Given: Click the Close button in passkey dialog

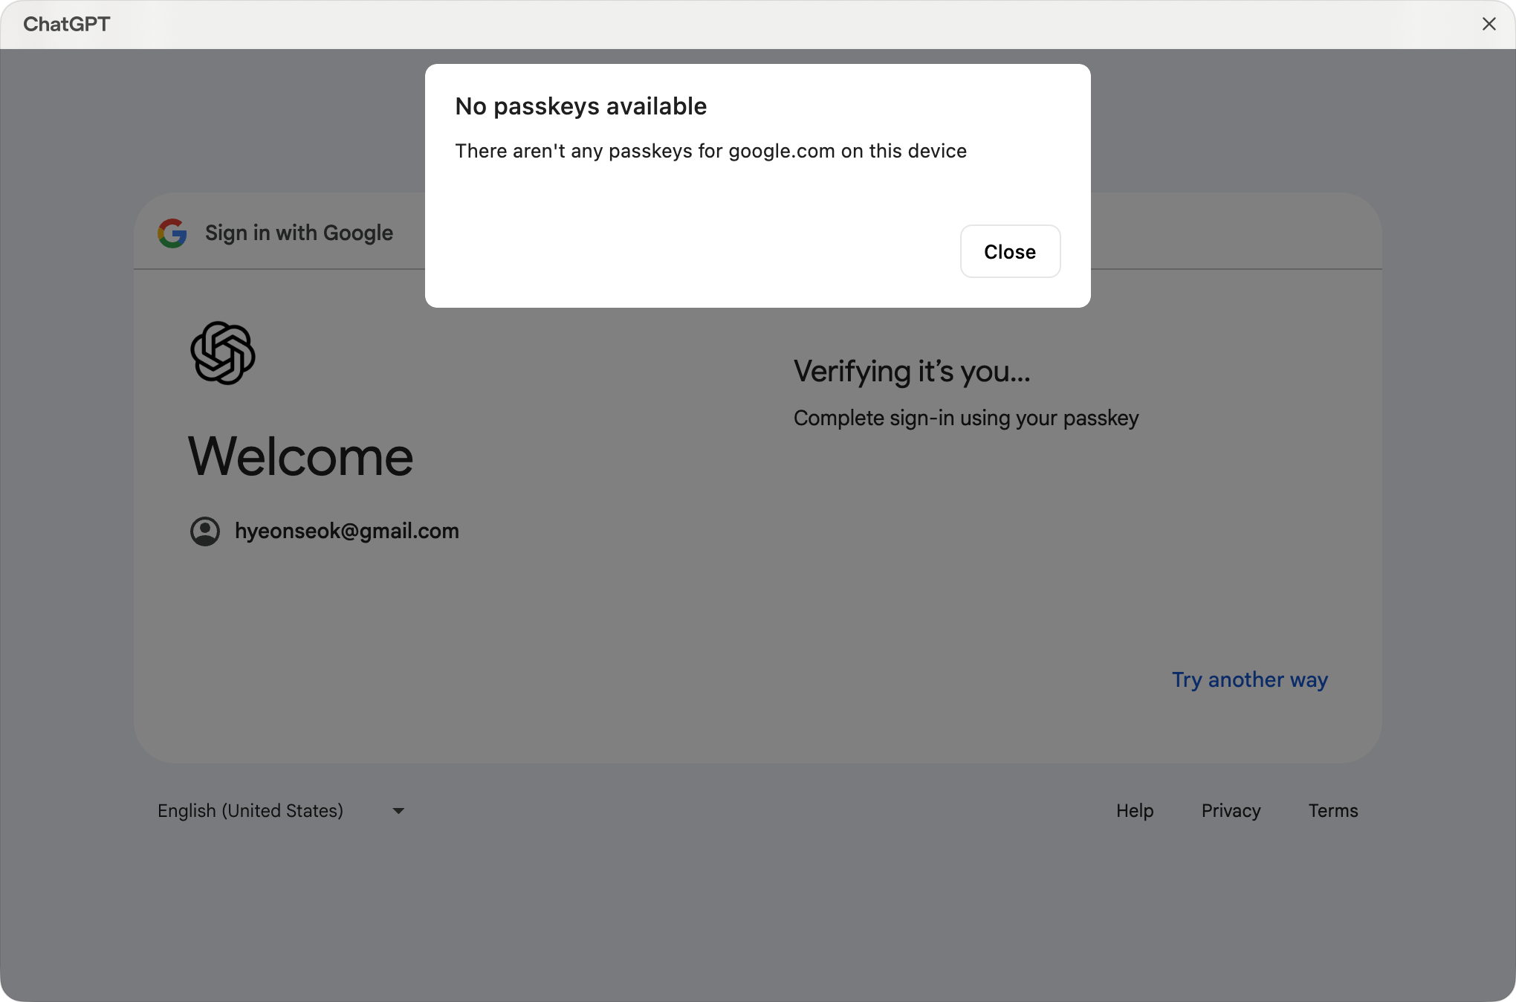Looking at the screenshot, I should tap(1010, 251).
